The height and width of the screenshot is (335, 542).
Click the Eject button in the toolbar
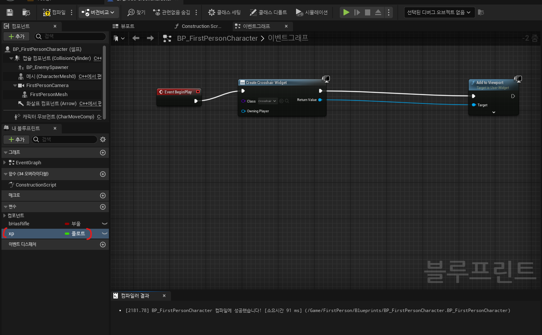tap(378, 12)
